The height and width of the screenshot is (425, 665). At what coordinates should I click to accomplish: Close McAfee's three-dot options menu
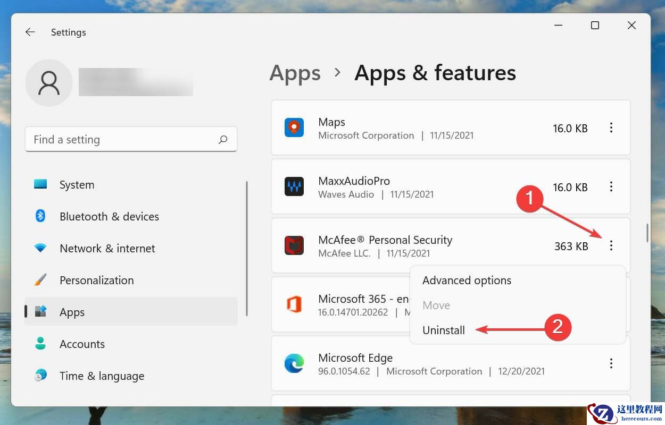(611, 245)
